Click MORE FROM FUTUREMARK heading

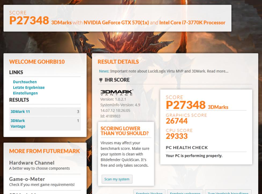click(x=45, y=151)
